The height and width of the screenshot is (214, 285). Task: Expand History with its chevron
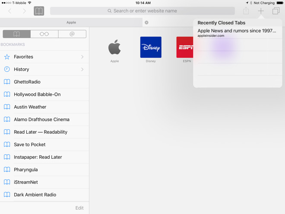[82, 69]
